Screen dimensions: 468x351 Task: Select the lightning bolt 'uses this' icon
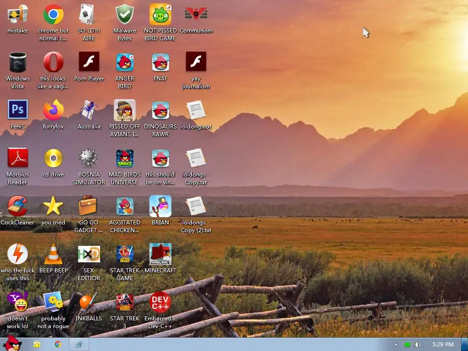pyautogui.click(x=18, y=254)
